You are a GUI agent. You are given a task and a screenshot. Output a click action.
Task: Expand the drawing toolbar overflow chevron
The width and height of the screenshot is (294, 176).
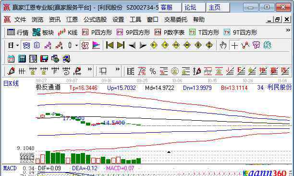(90, 69)
